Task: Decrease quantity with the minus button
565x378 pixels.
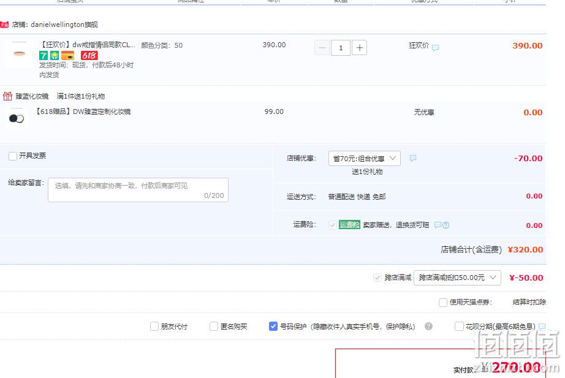Action: tap(322, 48)
